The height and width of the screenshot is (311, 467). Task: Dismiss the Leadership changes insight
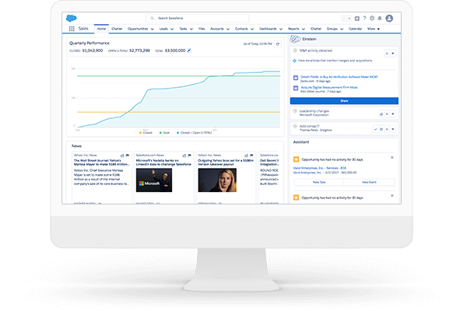(x=387, y=114)
